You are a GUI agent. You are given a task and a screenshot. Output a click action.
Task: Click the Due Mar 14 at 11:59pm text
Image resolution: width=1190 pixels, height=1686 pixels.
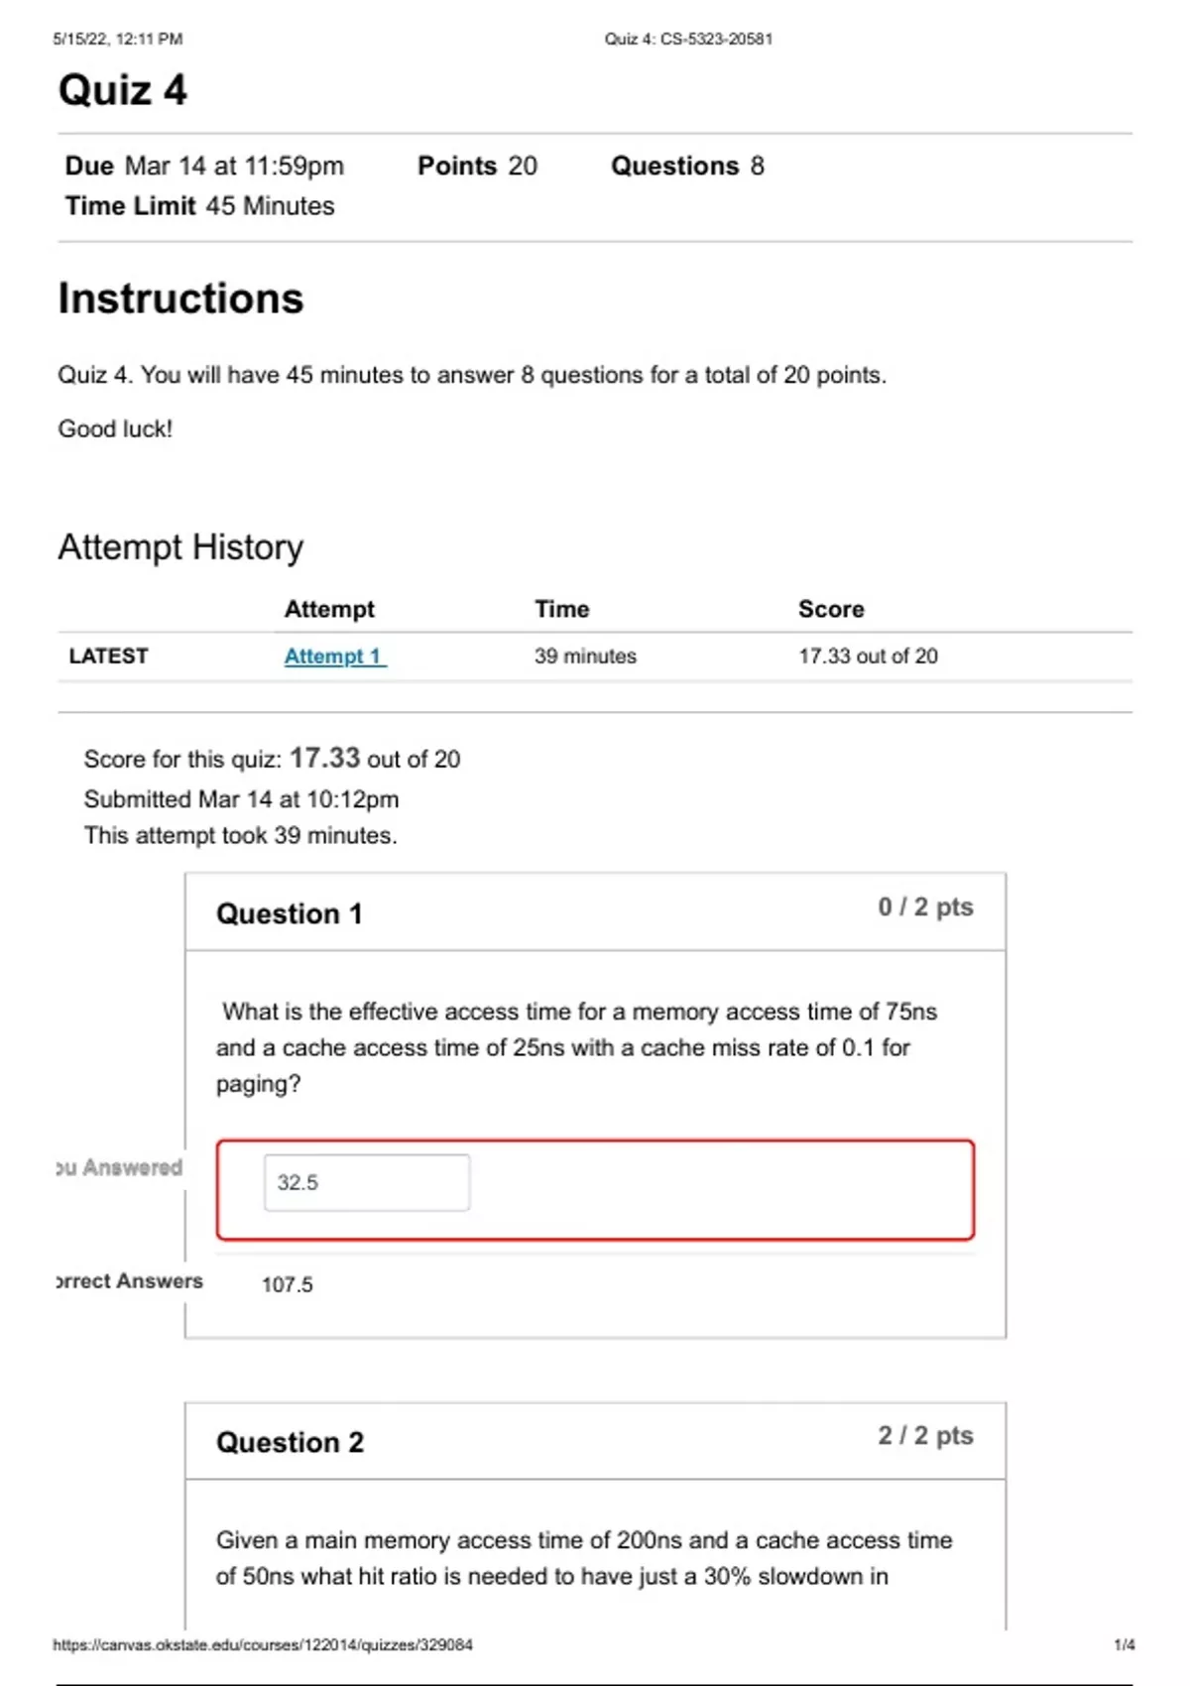click(204, 166)
